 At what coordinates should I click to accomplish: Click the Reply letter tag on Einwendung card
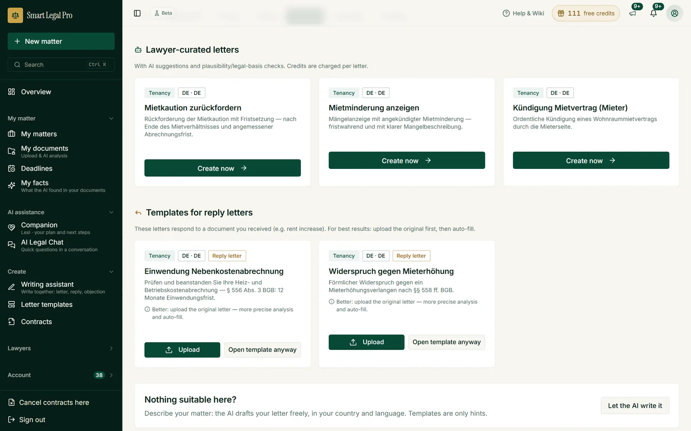coord(227,256)
